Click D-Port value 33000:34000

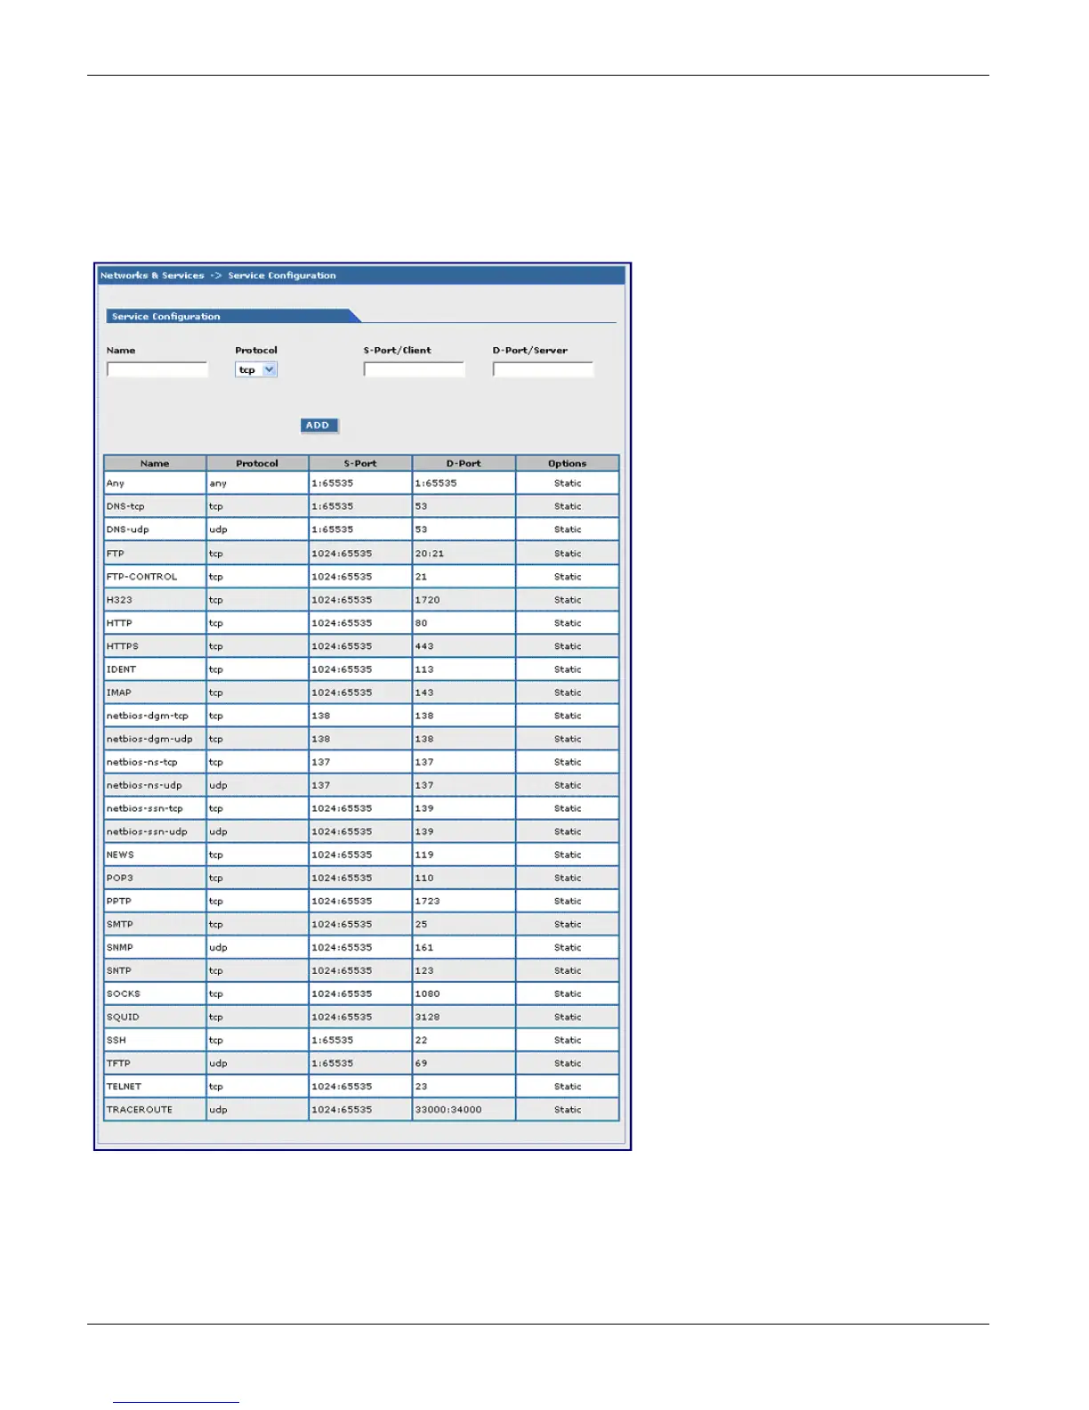point(448,1109)
